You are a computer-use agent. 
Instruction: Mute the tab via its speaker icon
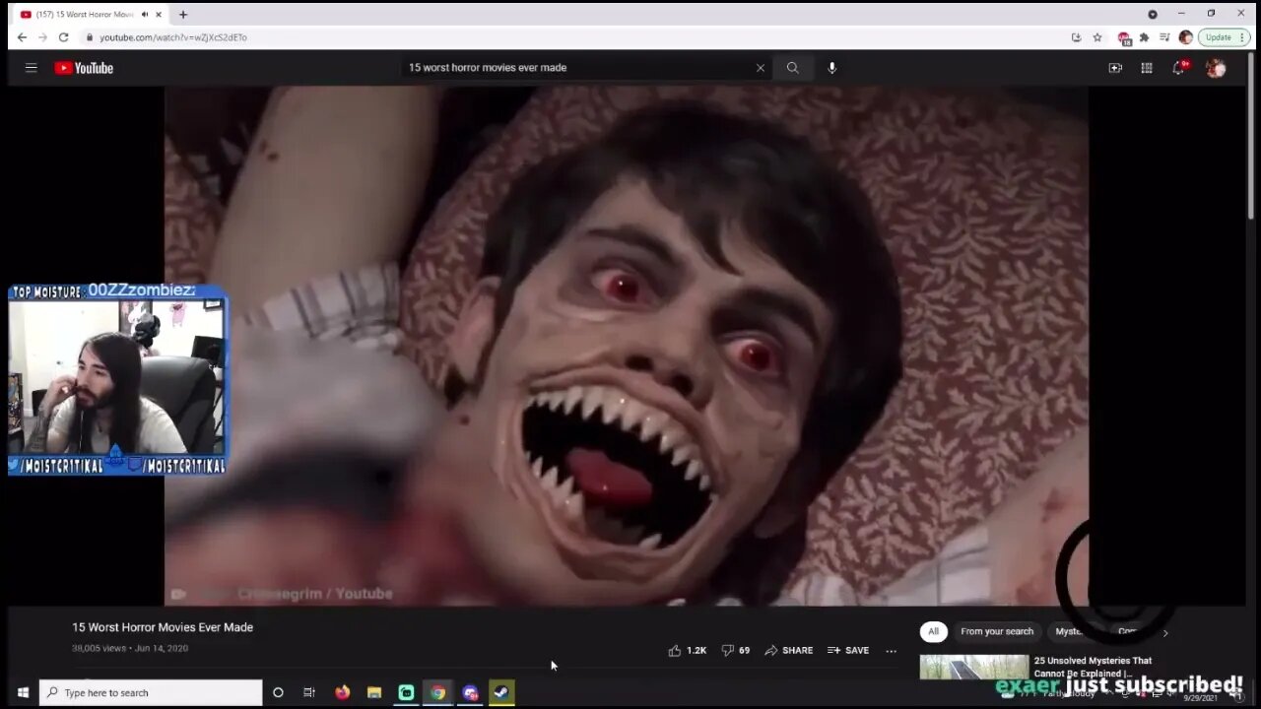(x=145, y=15)
